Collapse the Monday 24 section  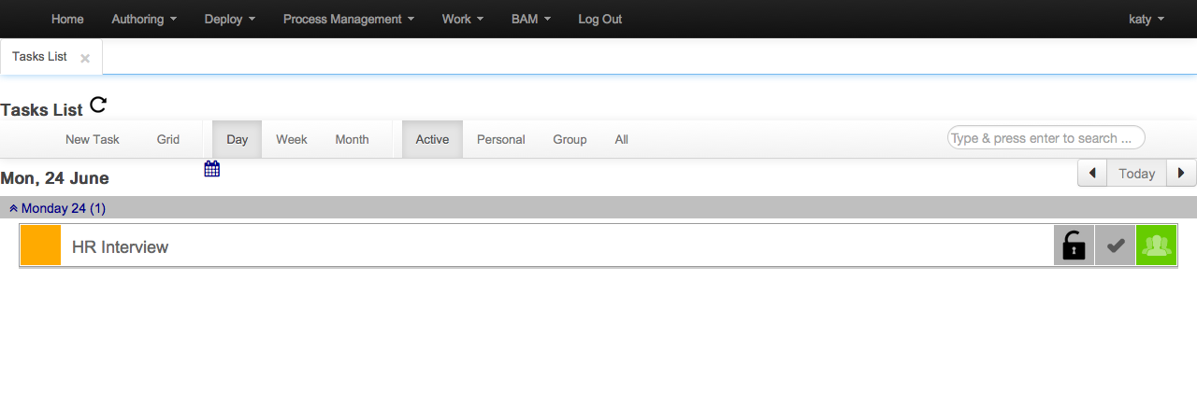57,208
